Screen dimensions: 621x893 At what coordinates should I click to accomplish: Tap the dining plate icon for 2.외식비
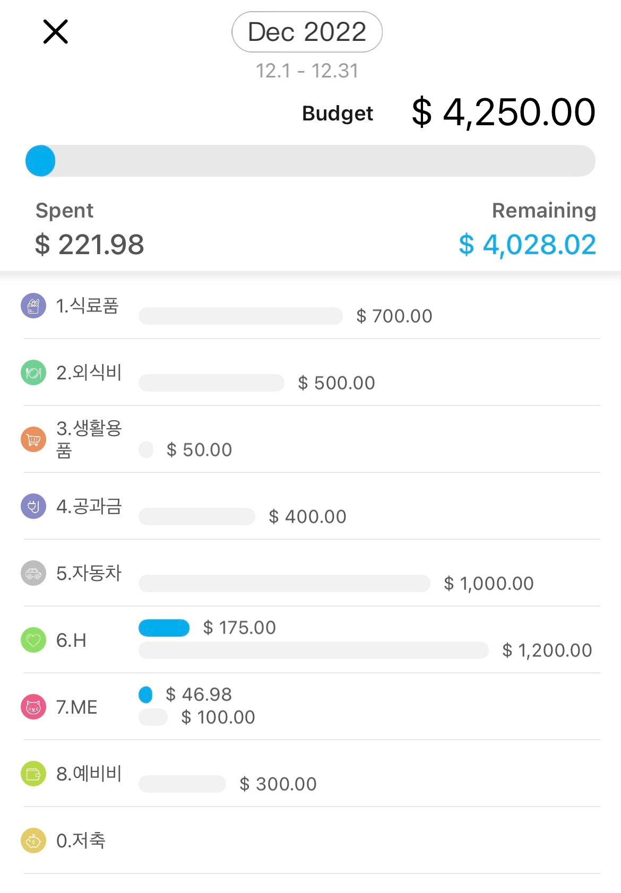(x=33, y=373)
